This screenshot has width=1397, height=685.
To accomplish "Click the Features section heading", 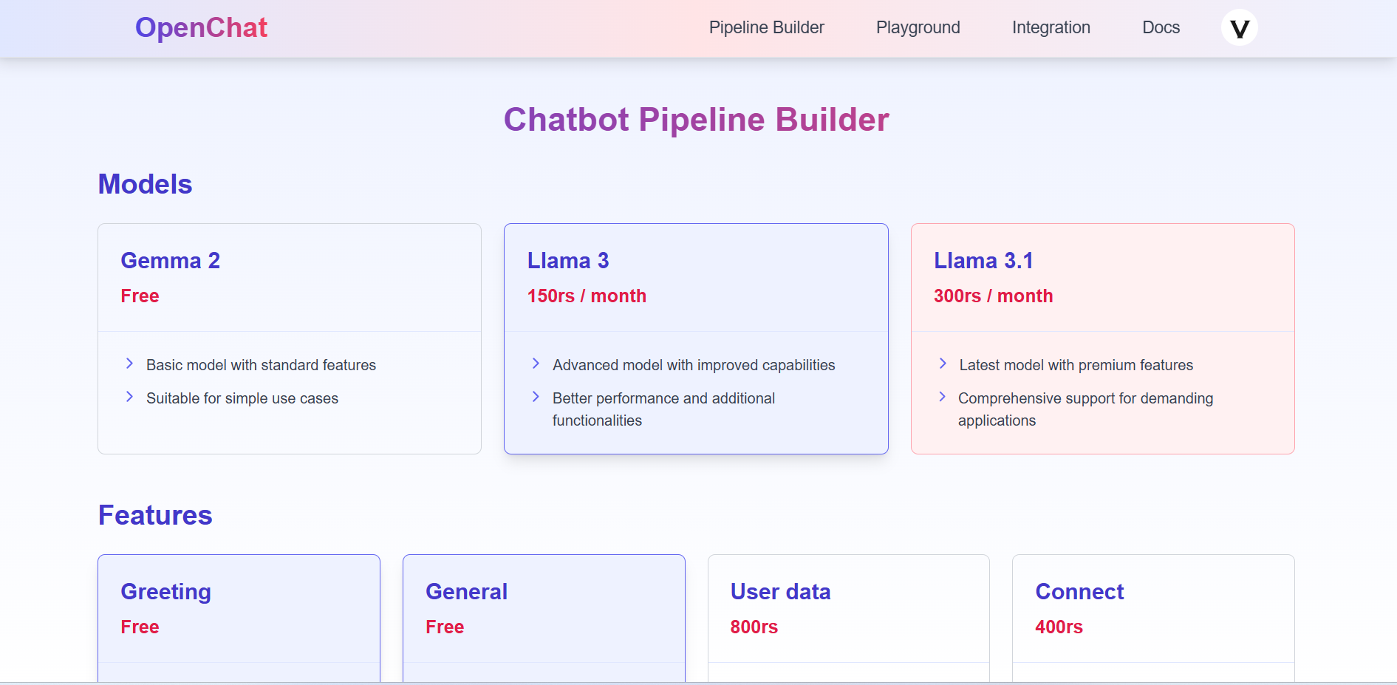I will 155,515.
